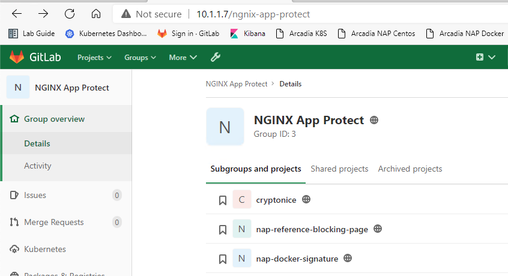Open the Arcadia NAP Docker bookmark

465,34
